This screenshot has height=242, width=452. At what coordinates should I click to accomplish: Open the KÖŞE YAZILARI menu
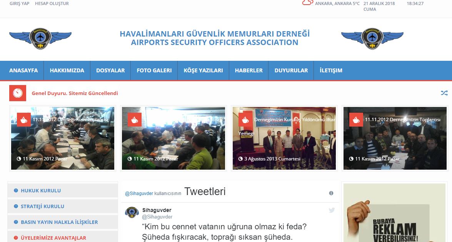click(203, 70)
